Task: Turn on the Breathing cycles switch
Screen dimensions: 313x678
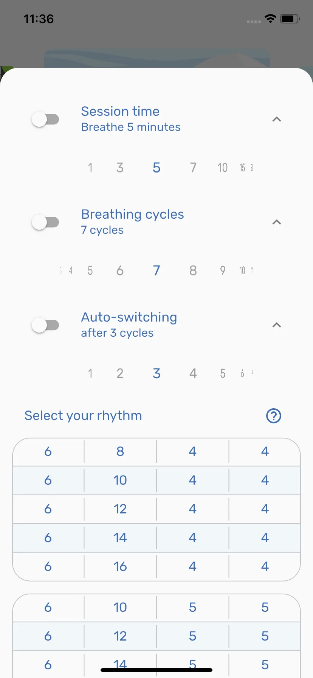Action: click(x=45, y=222)
